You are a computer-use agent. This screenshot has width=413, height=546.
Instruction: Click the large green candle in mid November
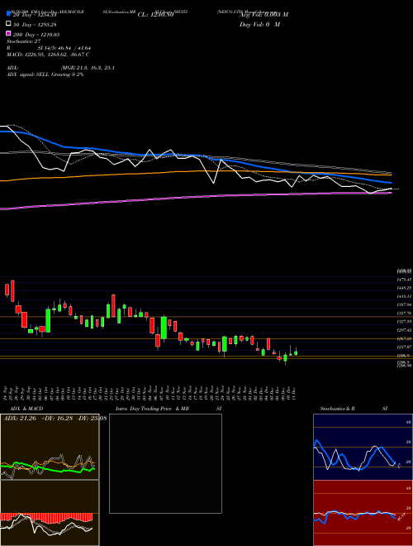[x=164, y=328]
